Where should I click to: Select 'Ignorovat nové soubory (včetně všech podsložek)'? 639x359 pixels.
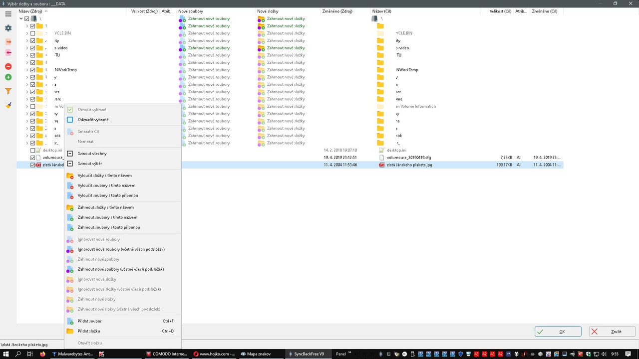[x=123, y=249]
